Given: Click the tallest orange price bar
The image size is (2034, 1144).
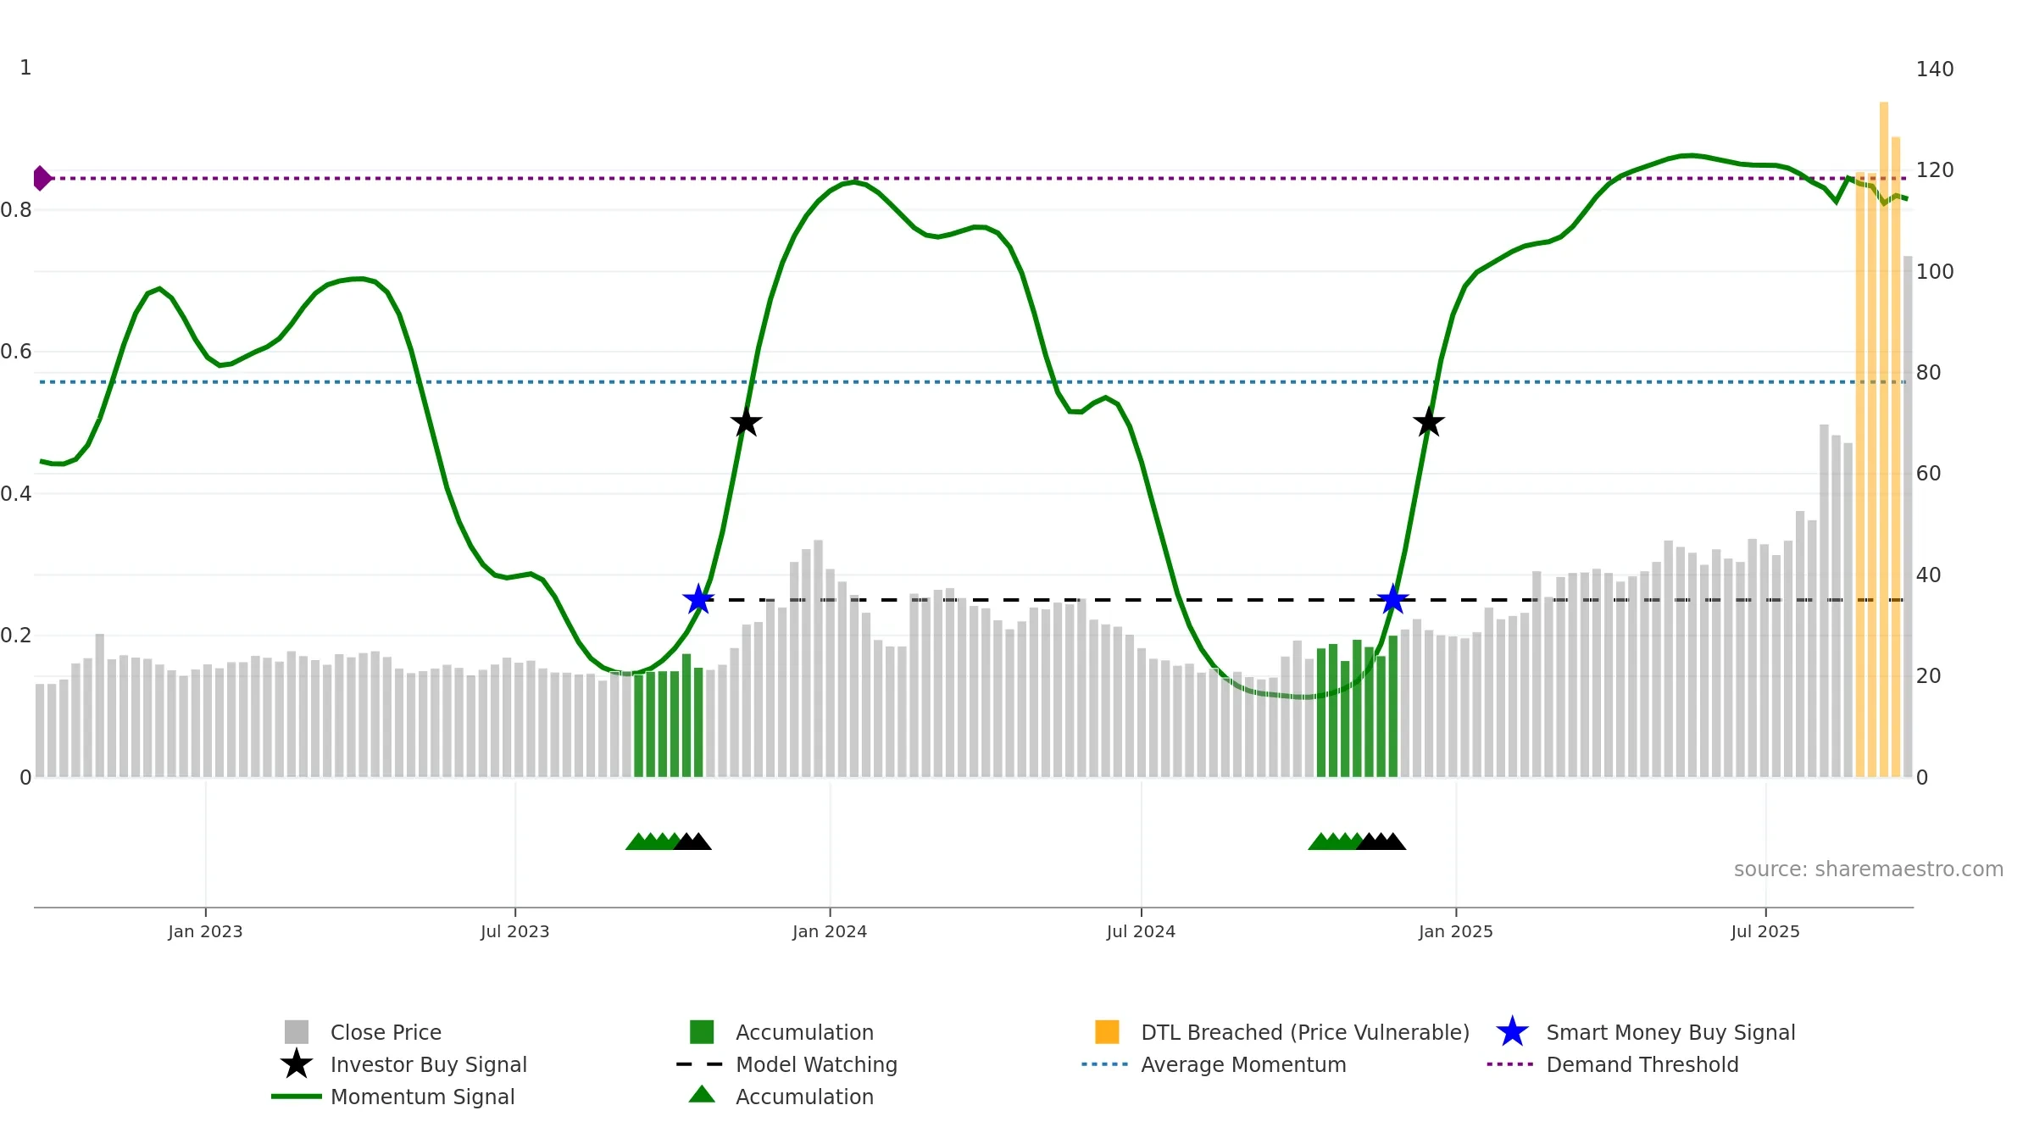Looking at the screenshot, I should [x=1884, y=439].
